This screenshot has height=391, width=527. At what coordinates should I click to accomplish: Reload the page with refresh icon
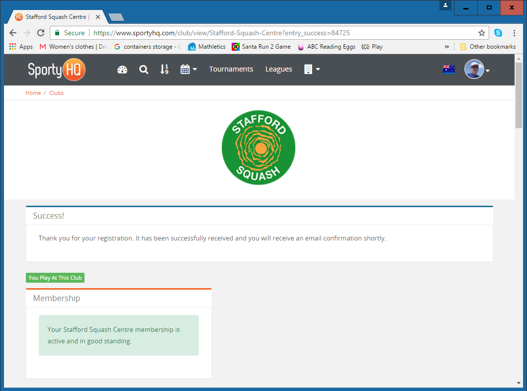tap(41, 33)
